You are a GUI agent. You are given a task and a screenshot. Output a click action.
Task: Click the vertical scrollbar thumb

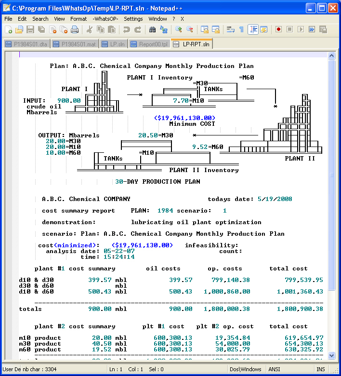[x=332, y=175]
